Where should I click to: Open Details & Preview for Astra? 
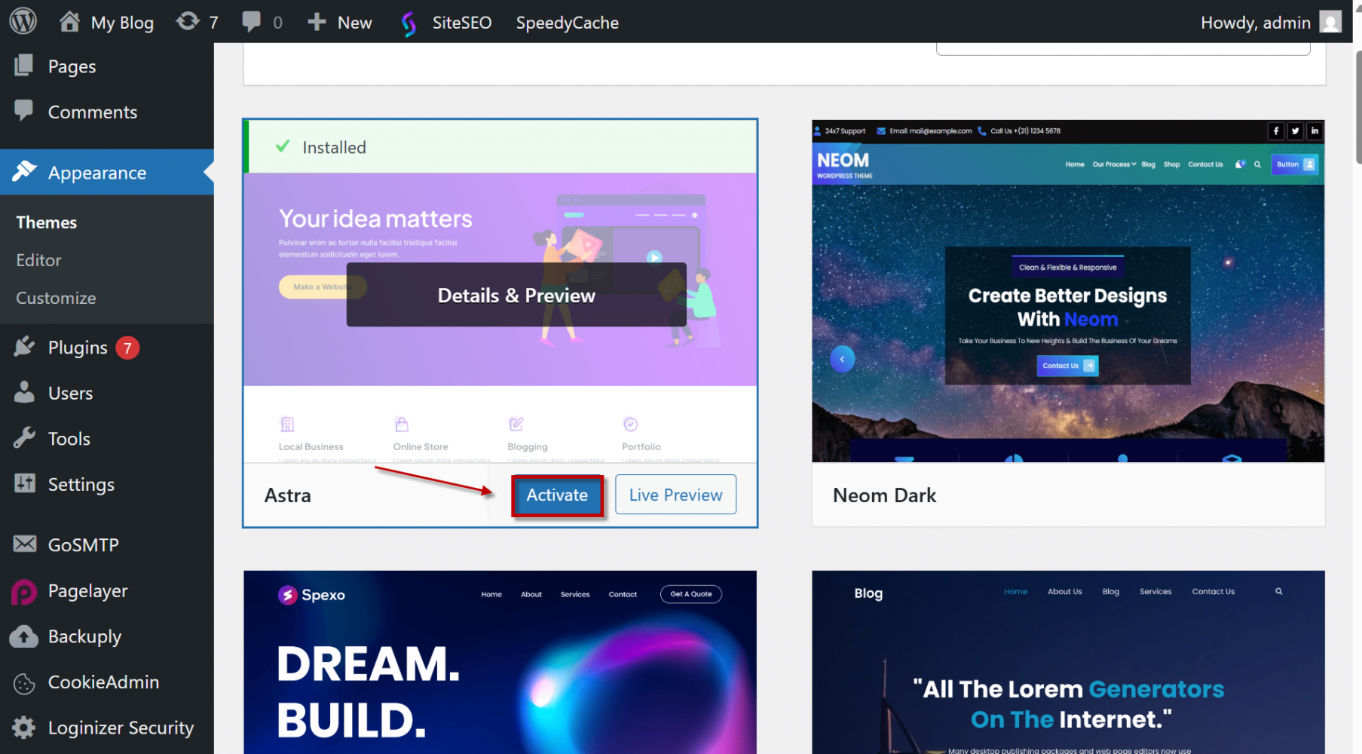click(x=516, y=295)
